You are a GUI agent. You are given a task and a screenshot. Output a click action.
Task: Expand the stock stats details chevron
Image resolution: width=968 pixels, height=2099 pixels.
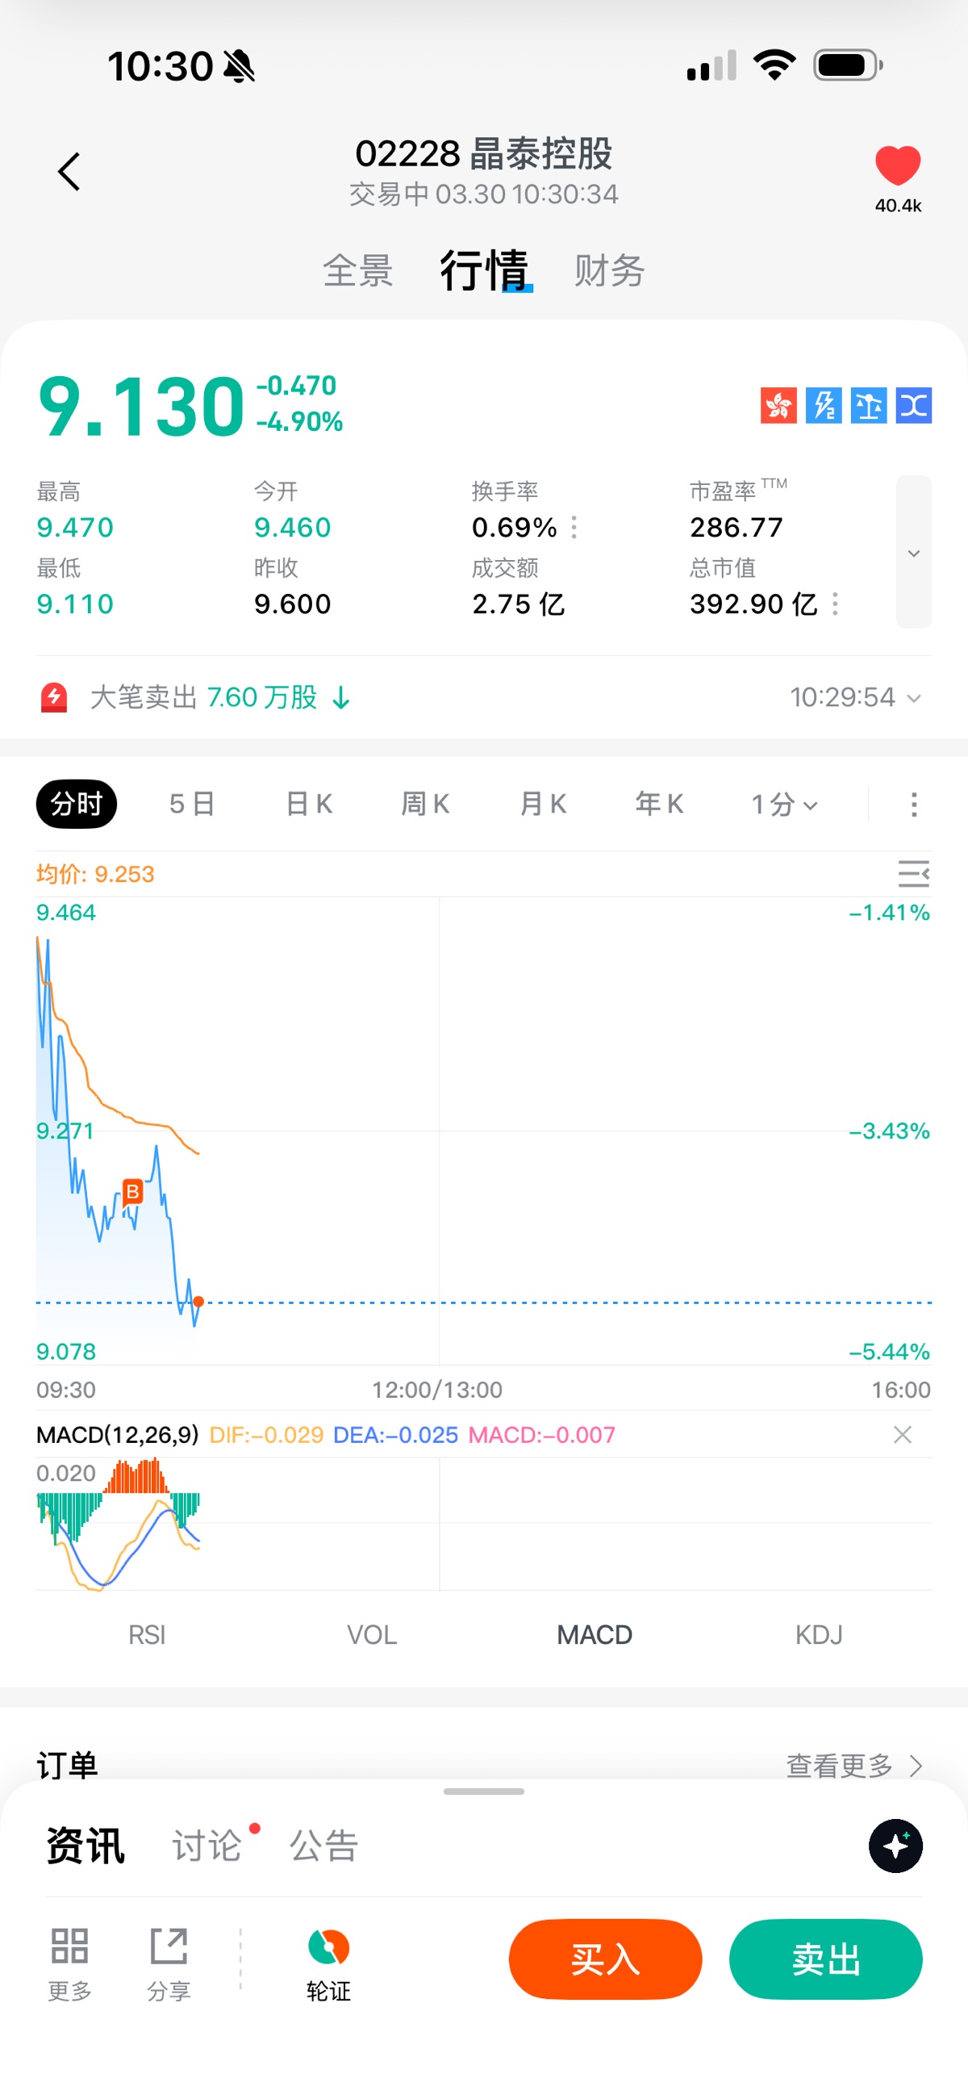coord(913,553)
